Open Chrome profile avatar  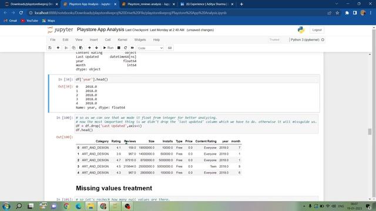[363, 13]
